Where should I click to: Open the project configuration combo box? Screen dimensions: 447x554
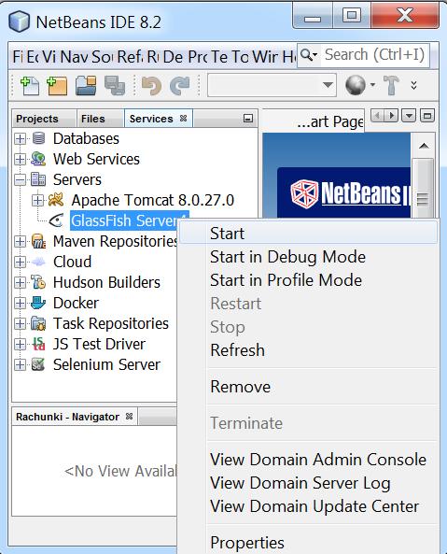(x=272, y=85)
